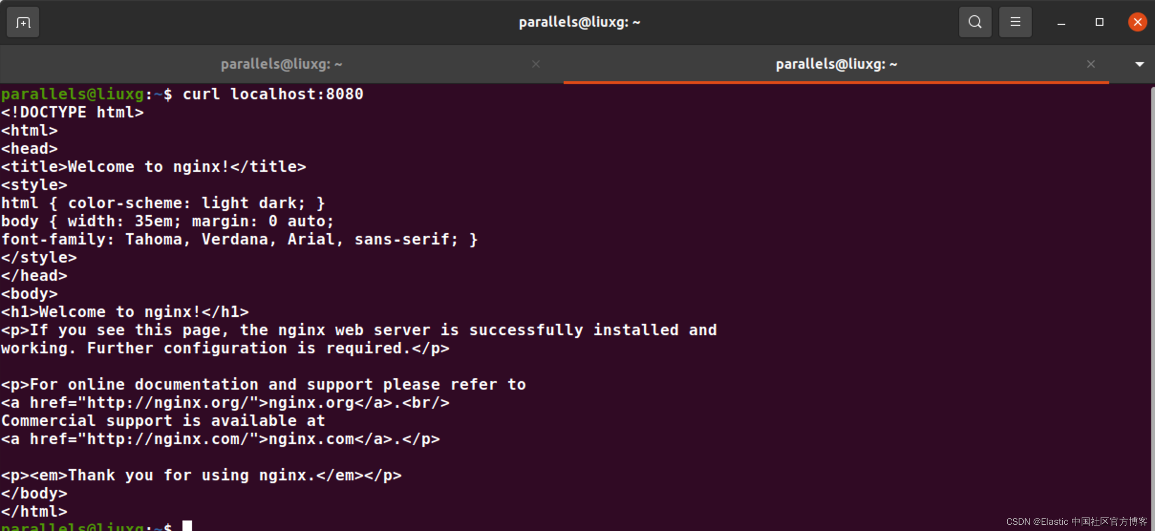
Task: Close the first parallels@liuxg tab
Action: [x=536, y=64]
